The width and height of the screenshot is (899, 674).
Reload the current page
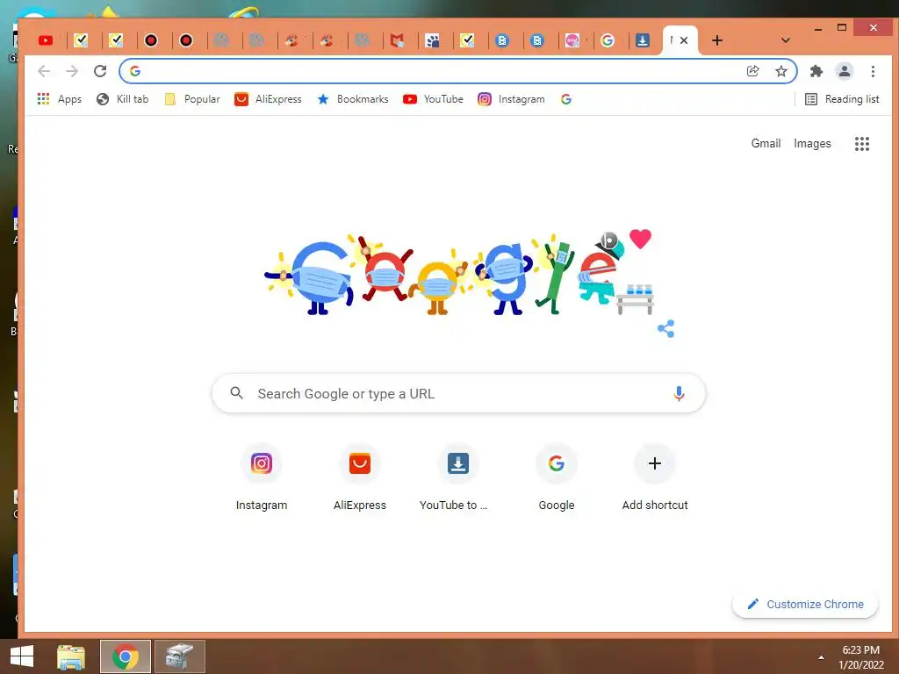pos(100,71)
